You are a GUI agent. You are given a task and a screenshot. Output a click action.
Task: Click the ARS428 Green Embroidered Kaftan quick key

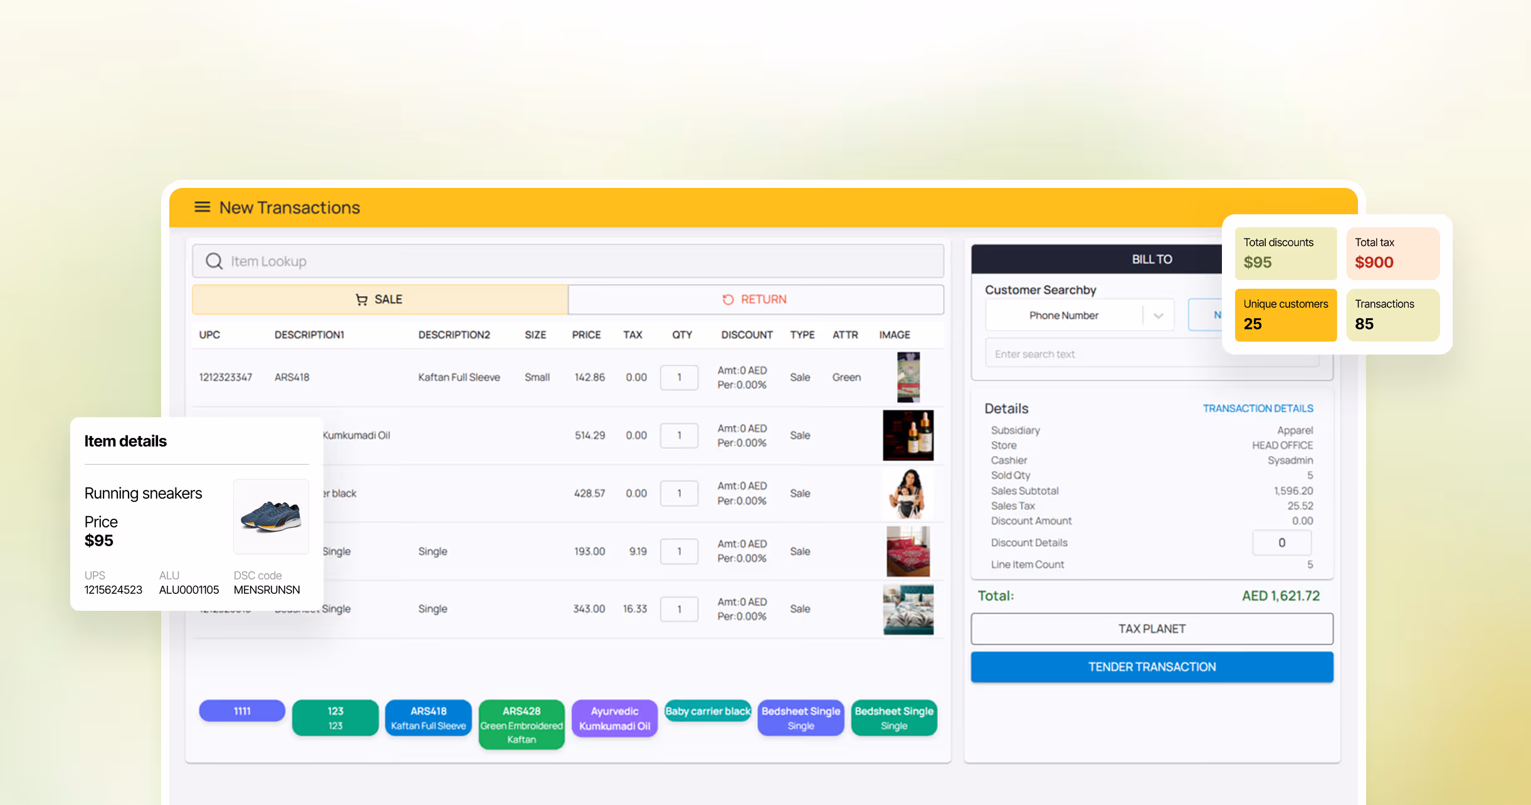click(521, 724)
